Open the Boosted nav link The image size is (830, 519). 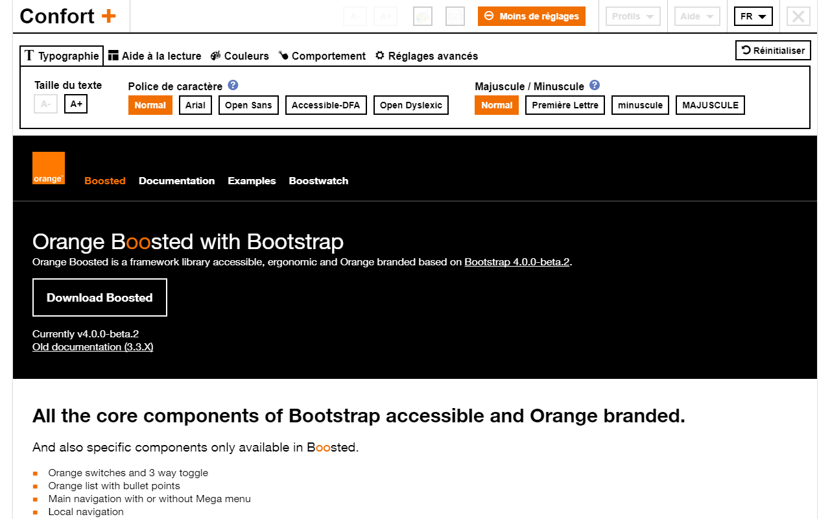pos(105,181)
